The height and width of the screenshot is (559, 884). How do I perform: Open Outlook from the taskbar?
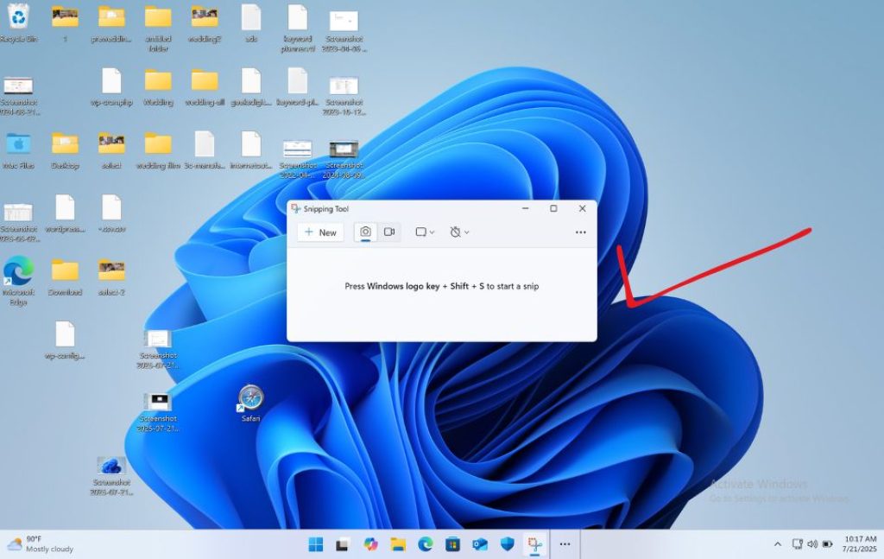(x=478, y=543)
